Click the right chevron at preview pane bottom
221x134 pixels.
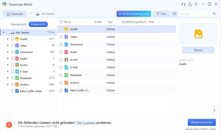tap(214, 110)
